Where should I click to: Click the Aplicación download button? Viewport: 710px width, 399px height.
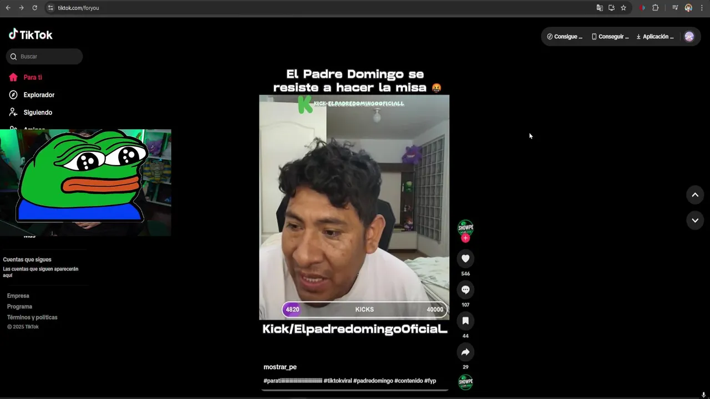coord(655,37)
